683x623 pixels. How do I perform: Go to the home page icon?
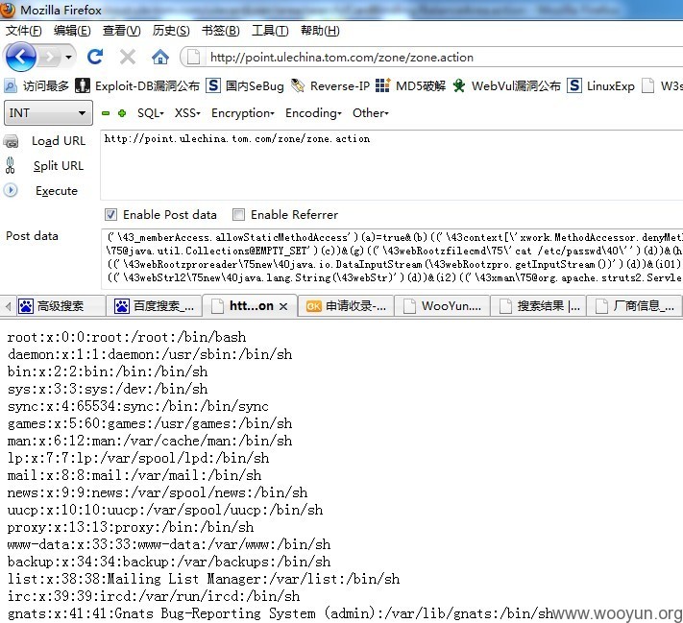pyautogui.click(x=160, y=57)
